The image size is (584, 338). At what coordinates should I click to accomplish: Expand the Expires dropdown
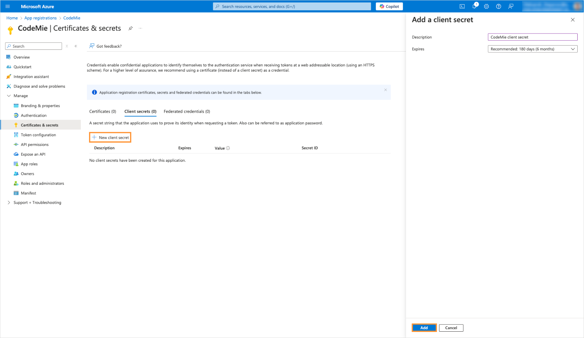point(532,49)
